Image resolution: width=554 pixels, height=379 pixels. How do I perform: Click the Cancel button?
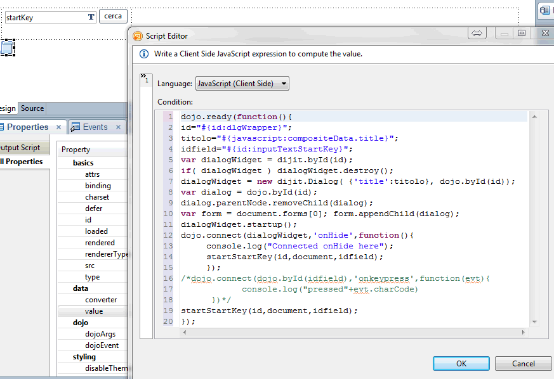(x=524, y=364)
